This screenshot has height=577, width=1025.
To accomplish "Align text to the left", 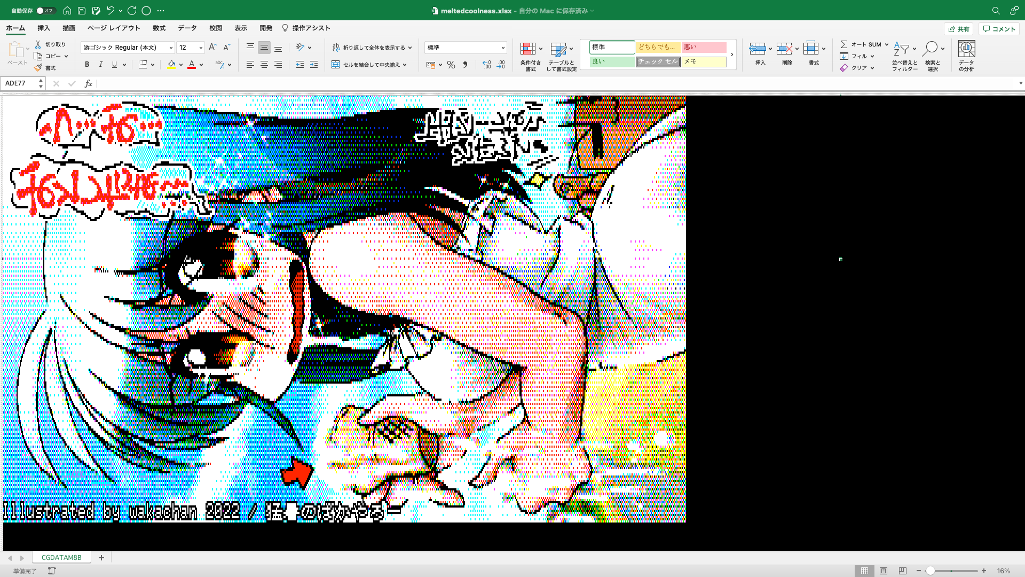I will click(250, 65).
